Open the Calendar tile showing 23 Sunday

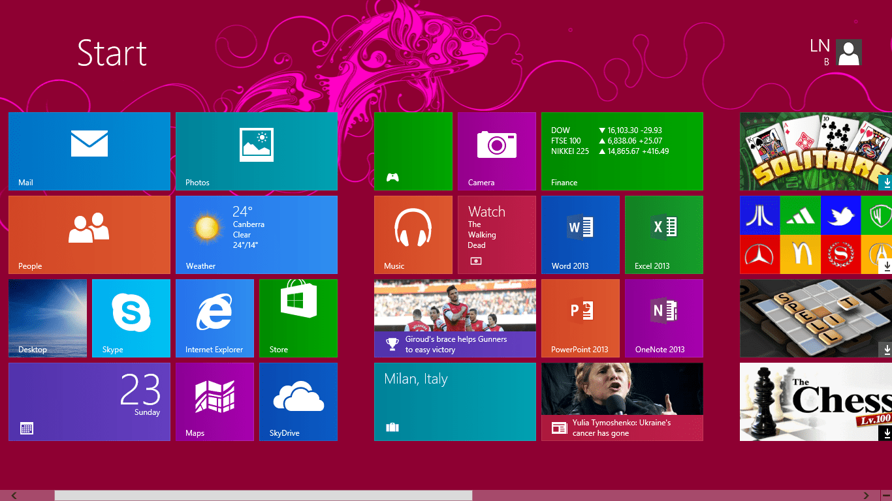[89, 402]
